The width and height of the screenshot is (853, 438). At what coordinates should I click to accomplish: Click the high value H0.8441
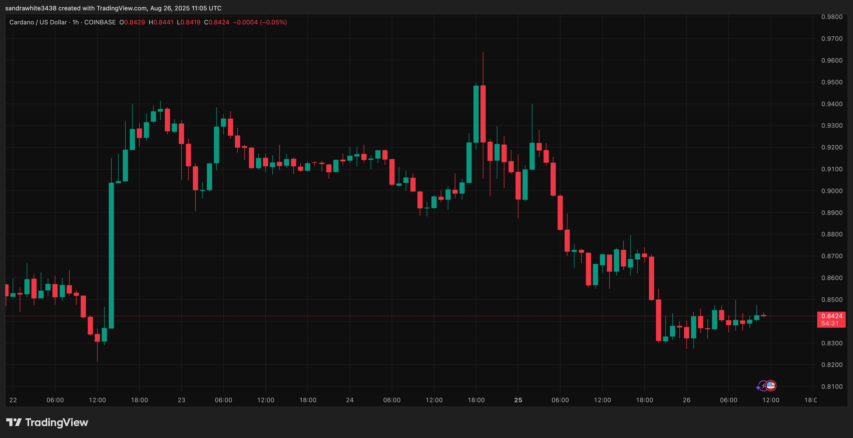161,22
